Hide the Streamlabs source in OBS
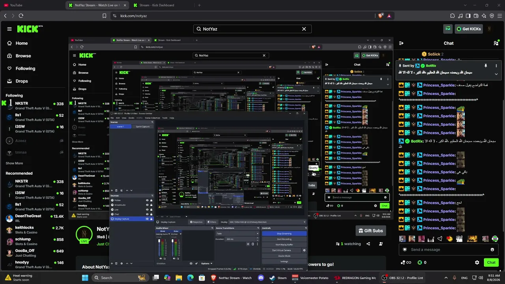 click(147, 205)
